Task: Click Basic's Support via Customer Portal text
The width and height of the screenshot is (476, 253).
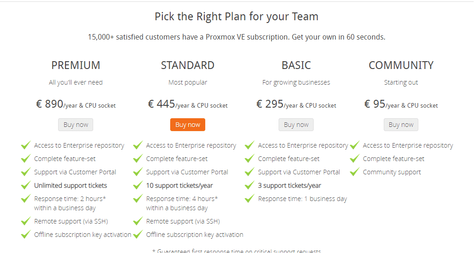Action: pos(299,172)
